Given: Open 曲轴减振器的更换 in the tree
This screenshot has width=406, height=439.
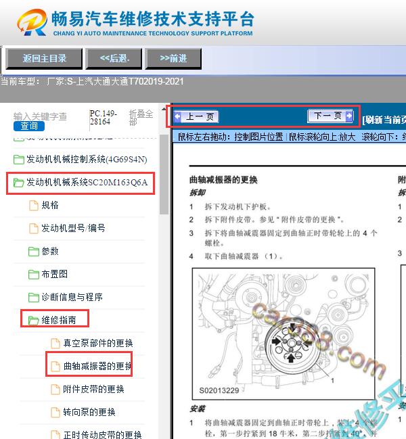Looking at the screenshot, I should tap(97, 366).
